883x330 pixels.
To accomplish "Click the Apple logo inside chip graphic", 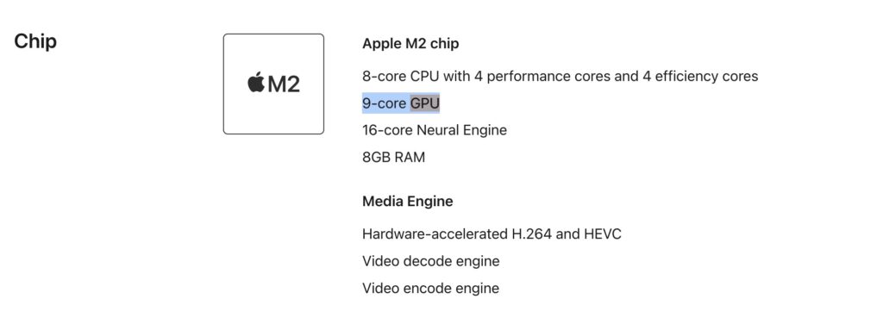I will pos(255,83).
